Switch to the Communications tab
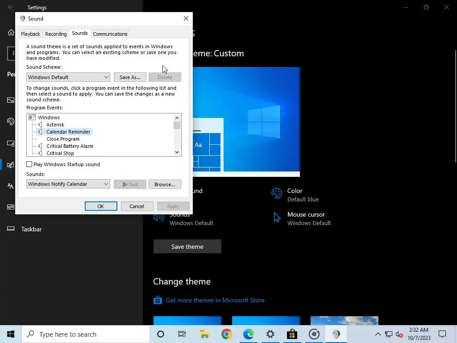 coord(110,34)
